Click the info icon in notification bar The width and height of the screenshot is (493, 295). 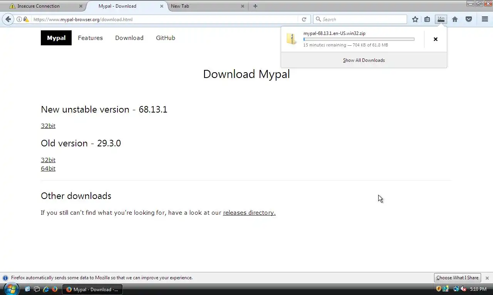click(x=5, y=278)
